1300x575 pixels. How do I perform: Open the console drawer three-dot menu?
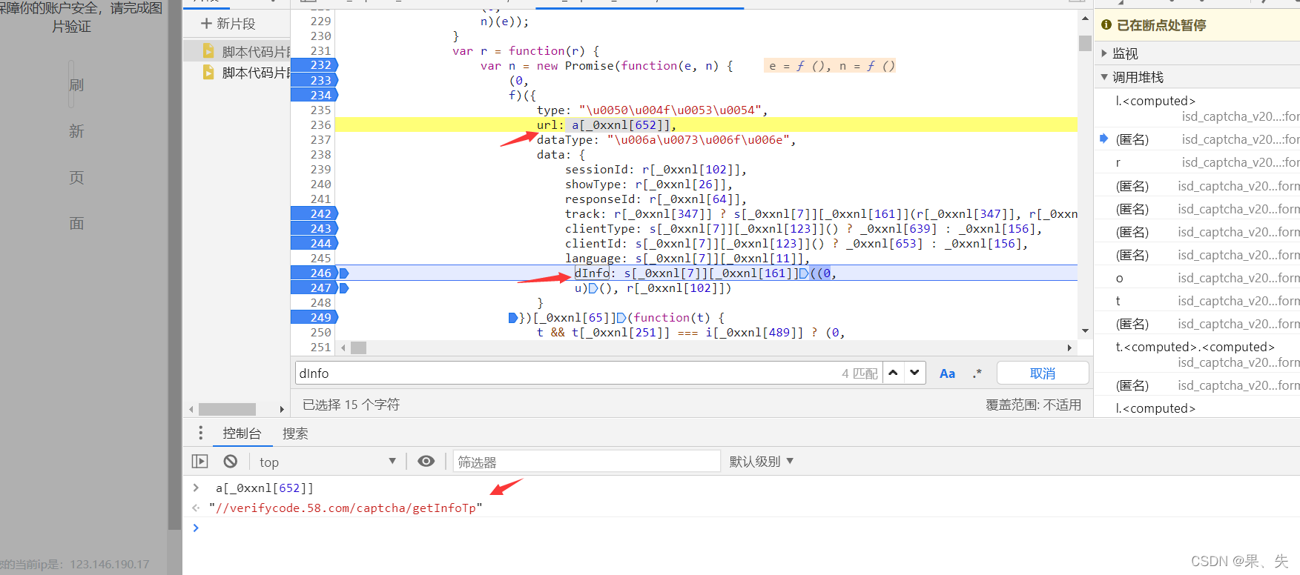pyautogui.click(x=200, y=433)
